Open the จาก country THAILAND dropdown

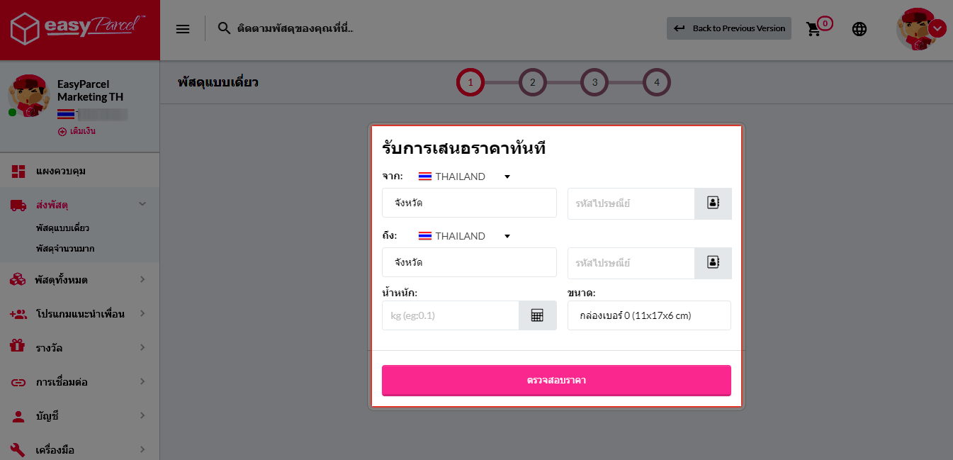(464, 176)
